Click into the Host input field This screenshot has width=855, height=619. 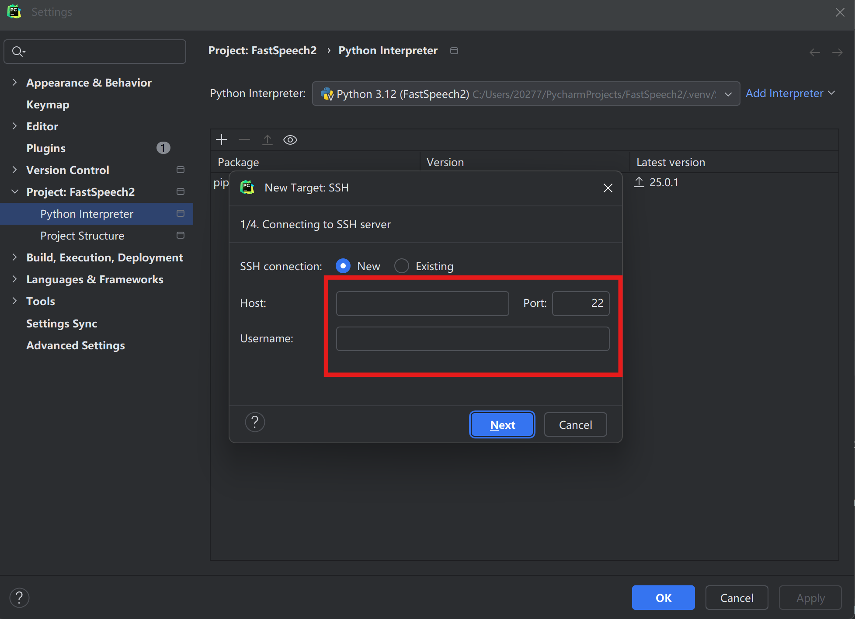pos(422,303)
